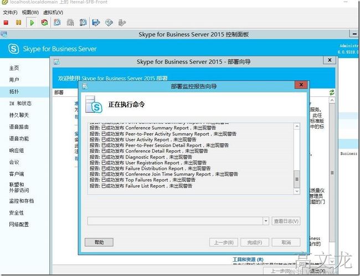Close the 部署向导 window

[x=330, y=60]
